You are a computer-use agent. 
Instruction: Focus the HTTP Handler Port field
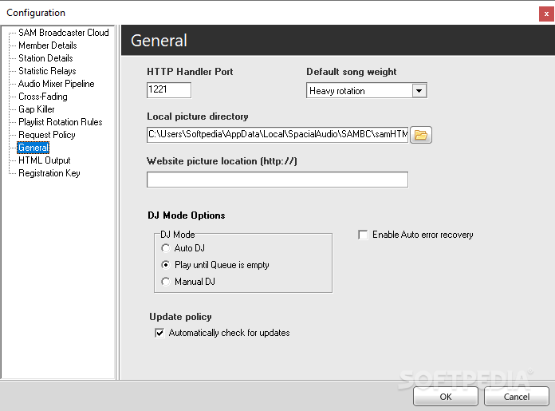point(169,90)
